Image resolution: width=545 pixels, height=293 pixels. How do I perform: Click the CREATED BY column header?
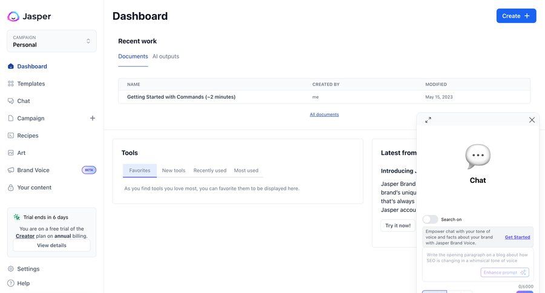(326, 85)
